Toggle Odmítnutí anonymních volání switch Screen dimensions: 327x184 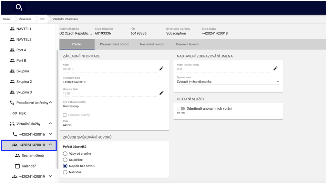click(181, 109)
